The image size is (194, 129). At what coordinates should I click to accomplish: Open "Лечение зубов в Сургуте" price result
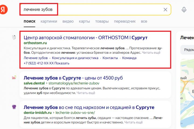[x=73, y=78]
